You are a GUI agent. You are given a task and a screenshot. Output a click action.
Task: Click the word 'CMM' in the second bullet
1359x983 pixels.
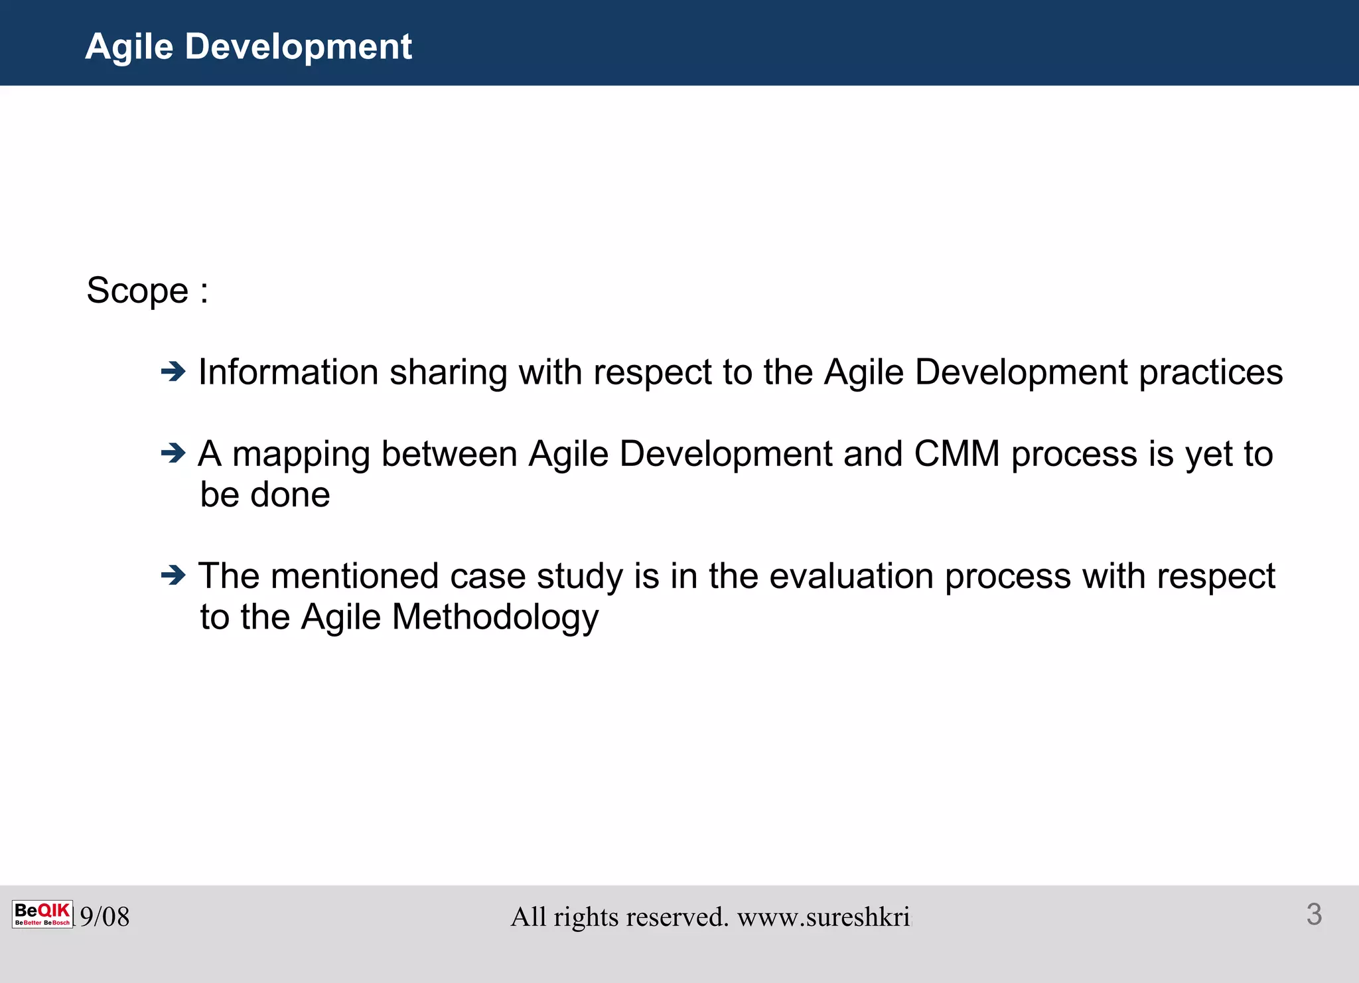956,455
